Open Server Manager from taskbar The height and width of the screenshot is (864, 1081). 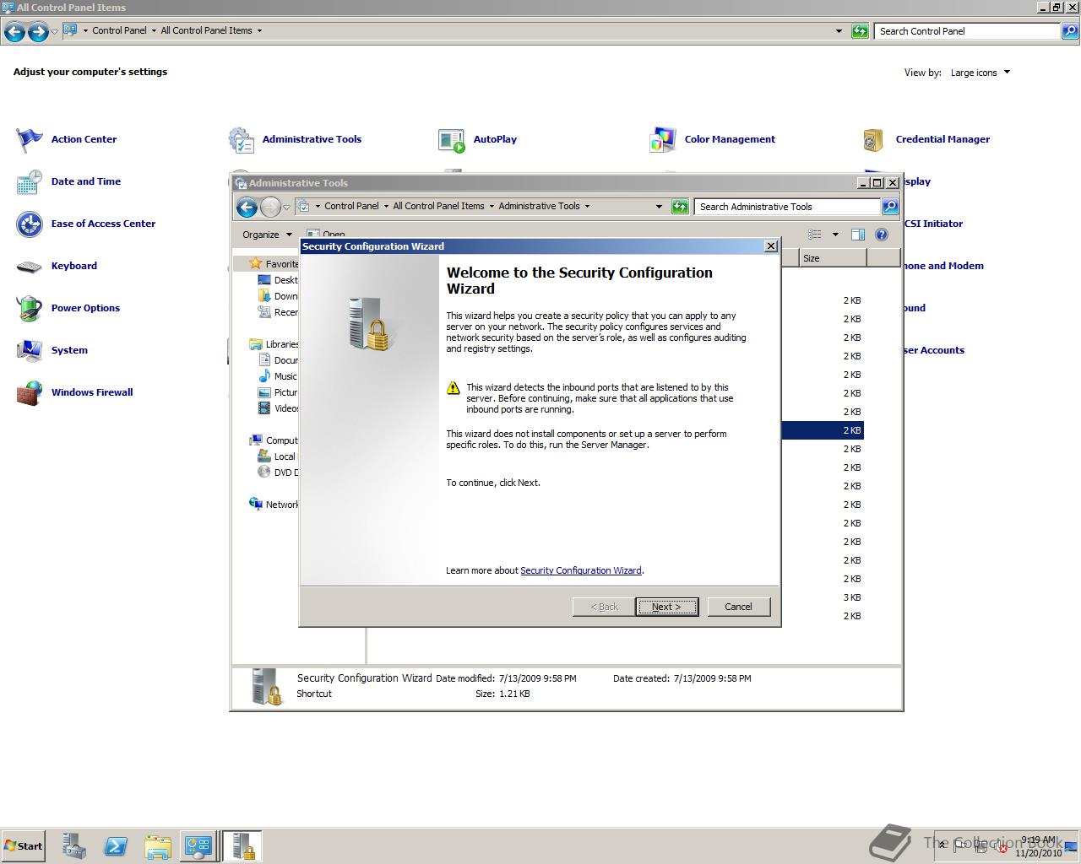(74, 846)
